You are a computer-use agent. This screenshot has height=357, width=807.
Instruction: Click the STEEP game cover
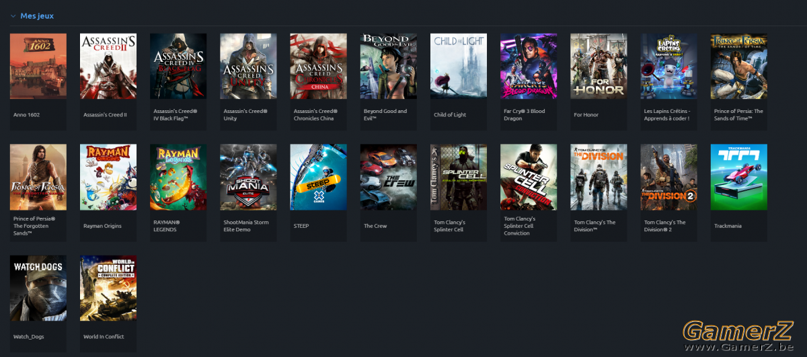[x=318, y=177]
